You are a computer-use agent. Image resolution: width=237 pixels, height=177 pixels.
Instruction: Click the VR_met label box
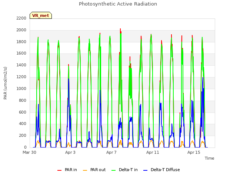[x=41, y=15]
